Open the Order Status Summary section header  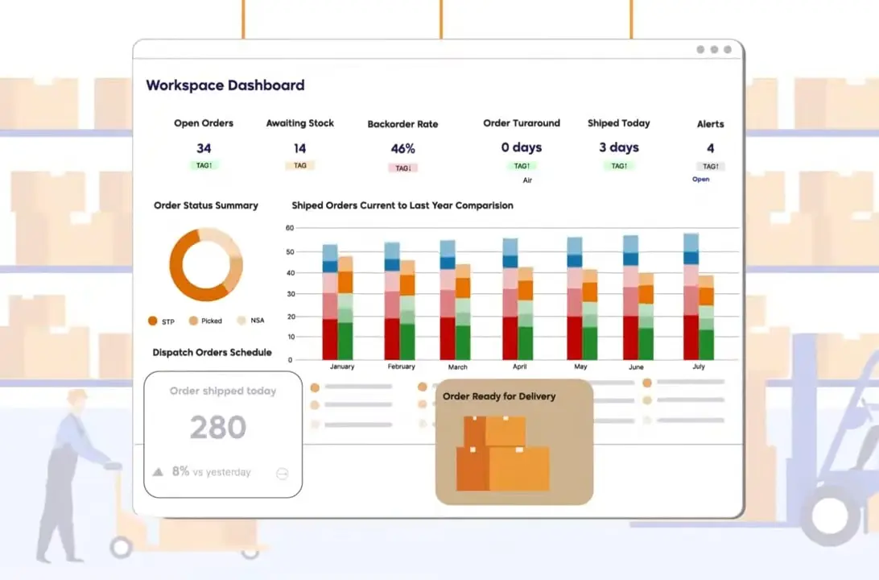(206, 205)
